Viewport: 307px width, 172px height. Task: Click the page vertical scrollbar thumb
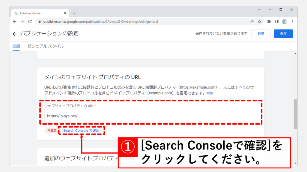coord(295,114)
